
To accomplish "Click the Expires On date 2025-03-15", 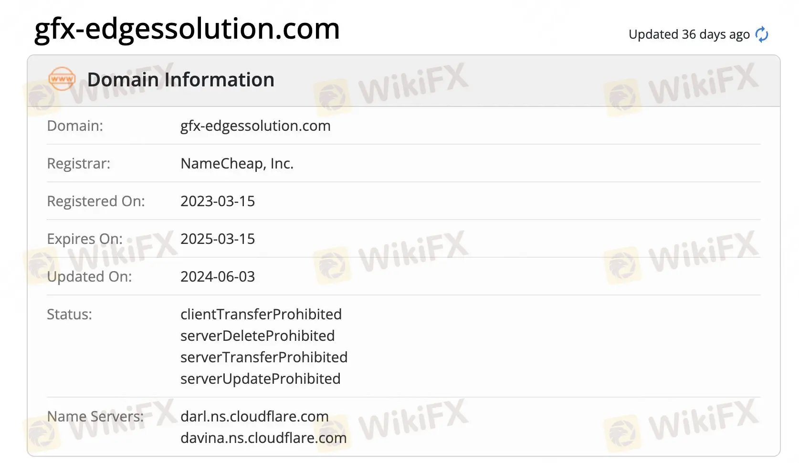I will pyautogui.click(x=218, y=239).
